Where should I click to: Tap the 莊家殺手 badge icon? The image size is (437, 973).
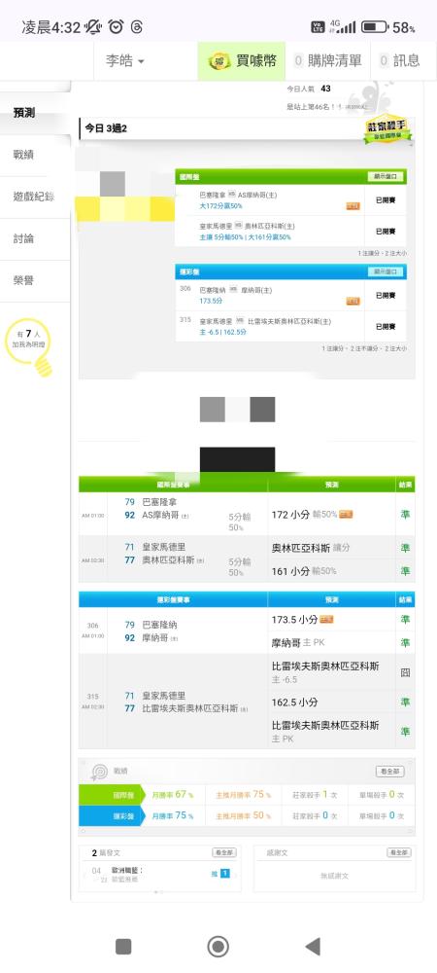pos(388,130)
